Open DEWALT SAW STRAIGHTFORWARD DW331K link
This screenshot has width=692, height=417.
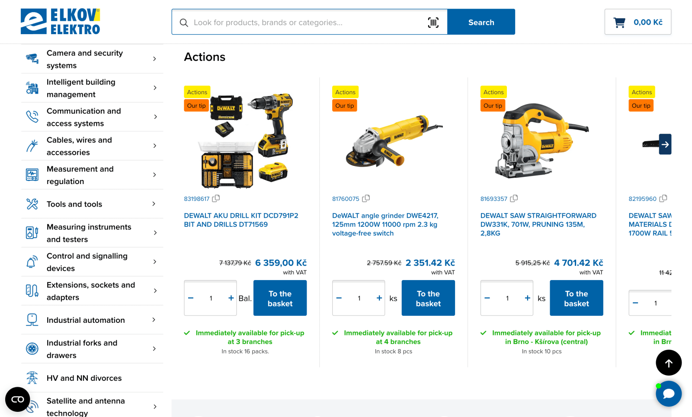[538, 224]
